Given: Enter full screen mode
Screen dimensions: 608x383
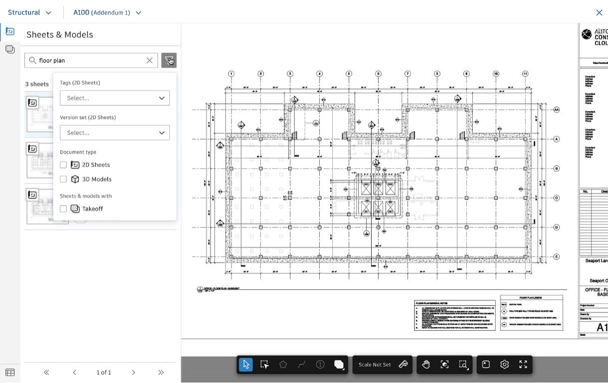Looking at the screenshot, I should point(523,365).
